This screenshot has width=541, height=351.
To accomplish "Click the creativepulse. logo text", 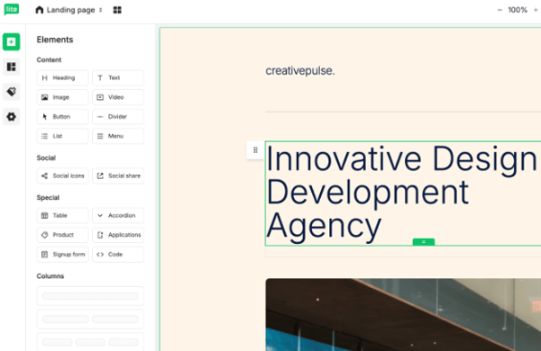I will pos(300,71).
